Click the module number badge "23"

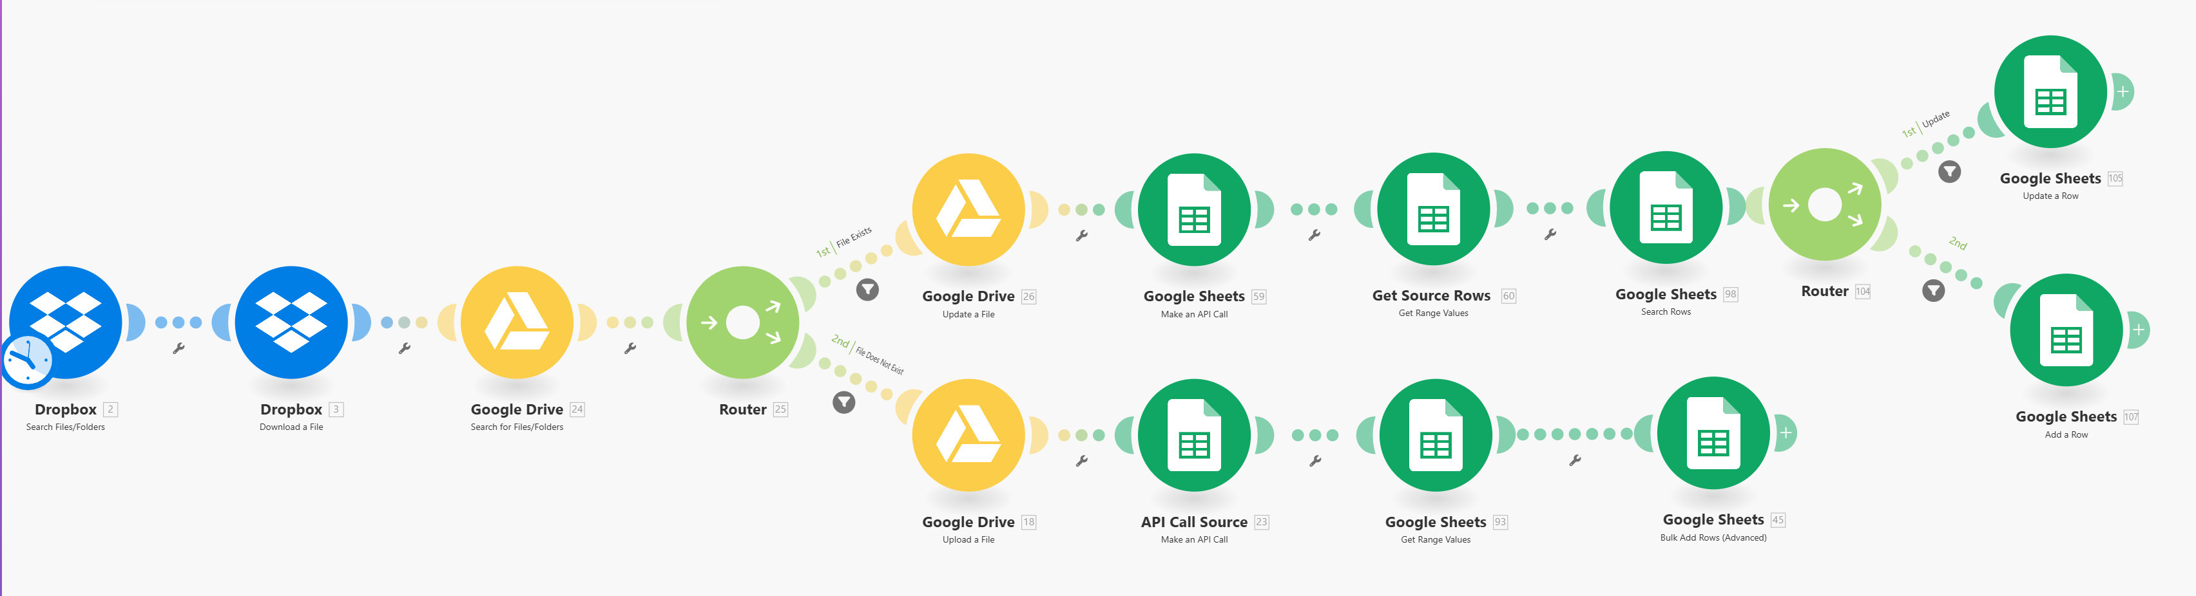click(x=1262, y=523)
